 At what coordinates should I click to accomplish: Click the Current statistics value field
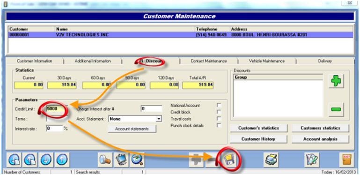point(29,85)
